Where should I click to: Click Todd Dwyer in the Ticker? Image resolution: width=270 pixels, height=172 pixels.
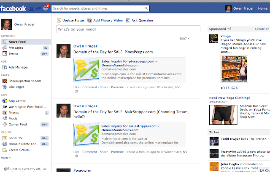(230, 139)
